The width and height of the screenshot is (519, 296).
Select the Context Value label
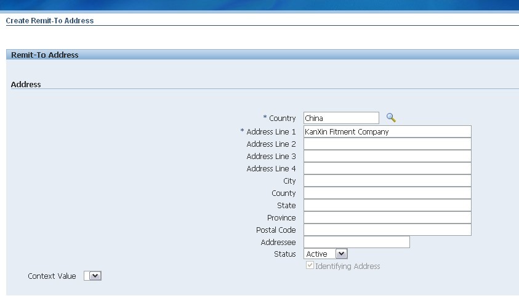[x=52, y=276]
